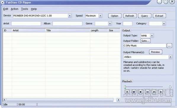Sort by the Size column header
The width and height of the screenshot is (177, 108).
(114, 30)
